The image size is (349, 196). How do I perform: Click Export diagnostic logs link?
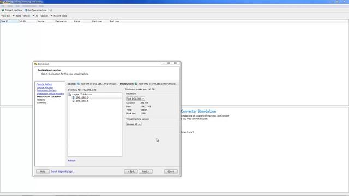click(63, 171)
